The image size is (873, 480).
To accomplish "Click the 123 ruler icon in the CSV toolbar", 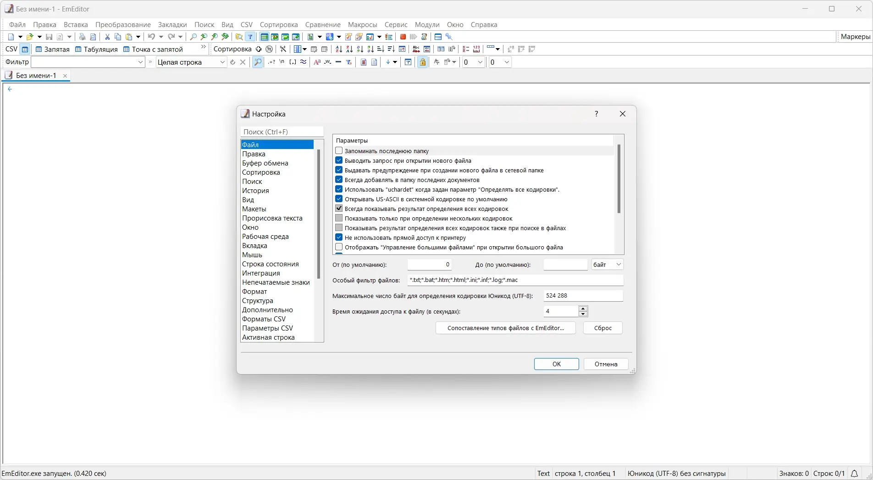I will pyautogui.click(x=476, y=49).
